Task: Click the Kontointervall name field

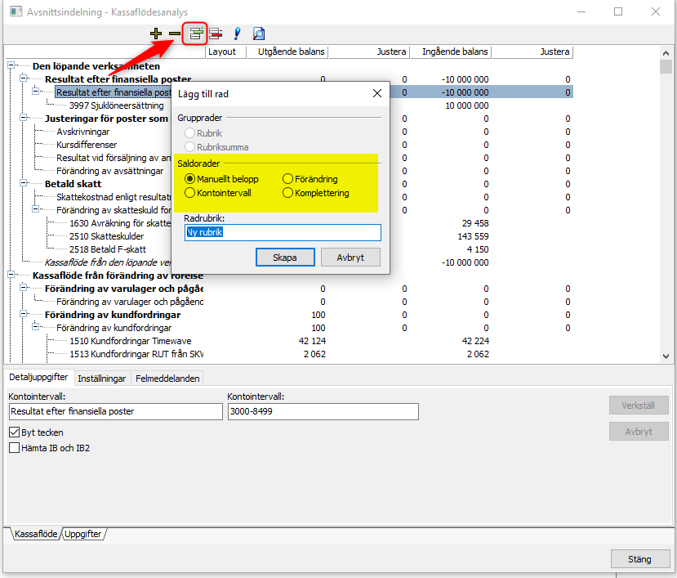Action: 116,411
